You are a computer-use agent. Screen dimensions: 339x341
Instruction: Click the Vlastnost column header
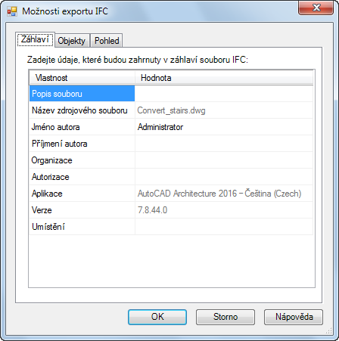tap(82, 78)
